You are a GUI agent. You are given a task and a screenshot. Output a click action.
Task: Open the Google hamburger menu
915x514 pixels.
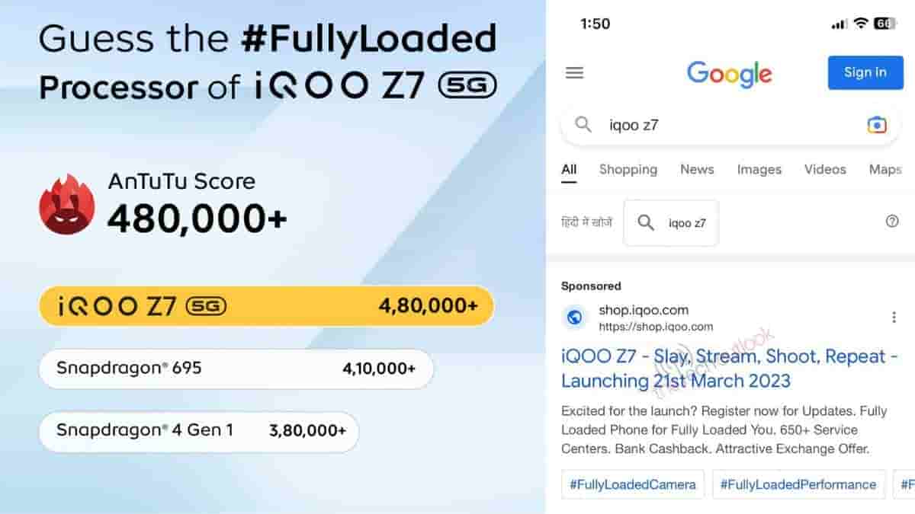coord(574,73)
